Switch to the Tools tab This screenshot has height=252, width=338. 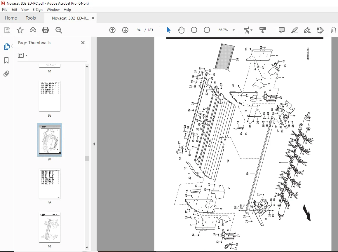pos(31,18)
